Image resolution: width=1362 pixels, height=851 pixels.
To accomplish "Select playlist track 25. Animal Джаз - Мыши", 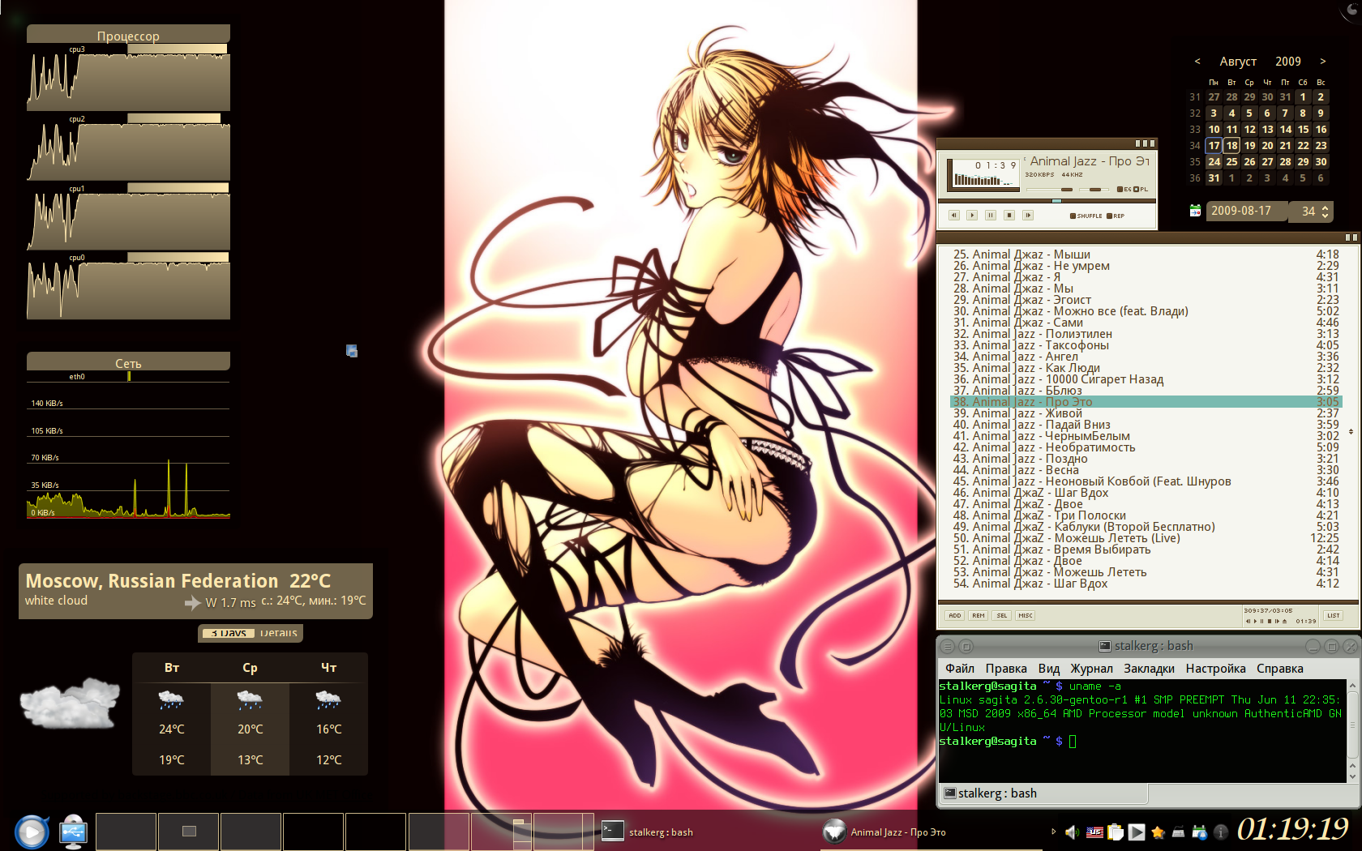I will pyautogui.click(x=1146, y=254).
